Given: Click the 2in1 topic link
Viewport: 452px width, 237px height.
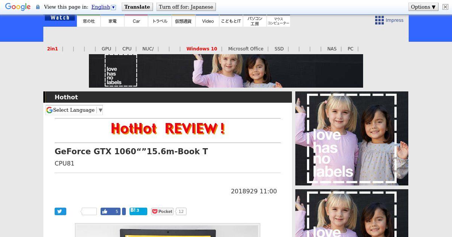Looking at the screenshot, I should [52, 49].
